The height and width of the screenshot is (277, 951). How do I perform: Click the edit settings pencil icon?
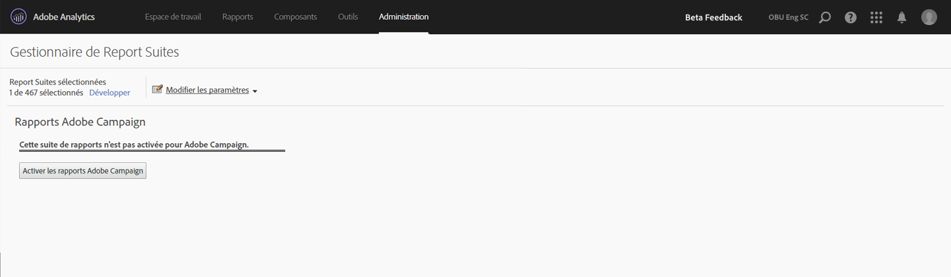pyautogui.click(x=157, y=90)
